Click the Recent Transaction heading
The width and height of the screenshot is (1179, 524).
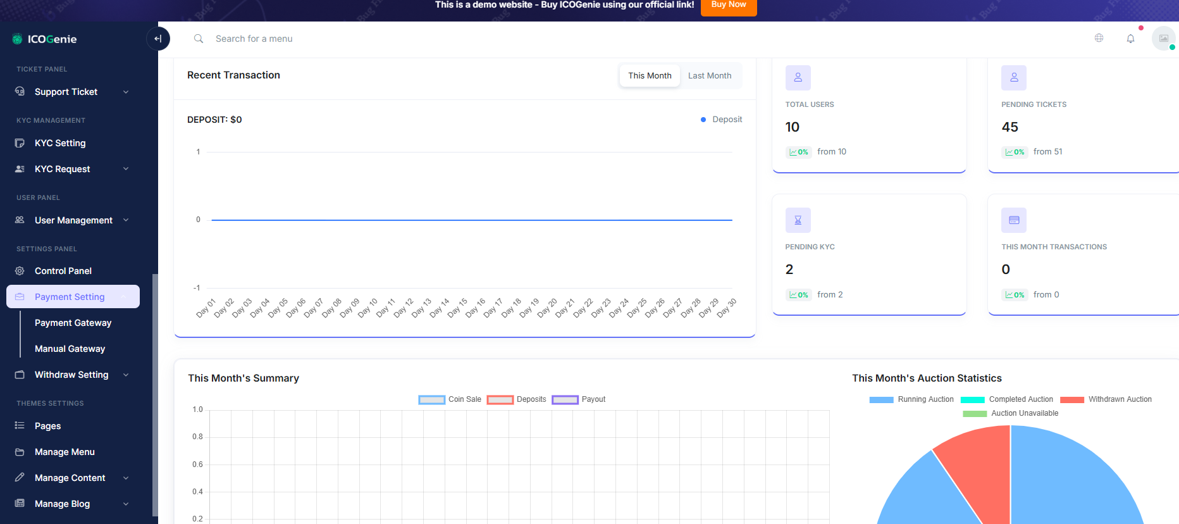pyautogui.click(x=233, y=75)
